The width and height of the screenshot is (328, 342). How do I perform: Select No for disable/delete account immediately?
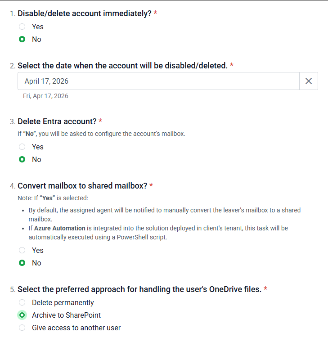(x=22, y=39)
